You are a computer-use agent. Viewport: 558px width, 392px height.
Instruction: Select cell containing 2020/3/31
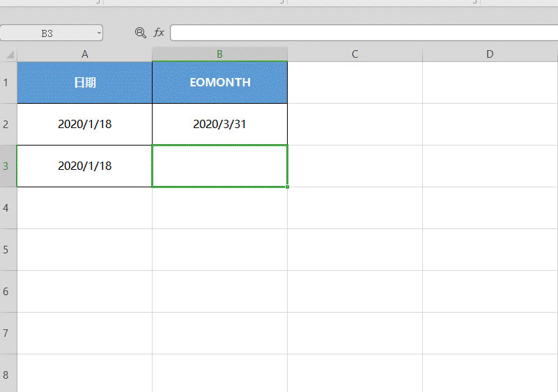pyautogui.click(x=219, y=124)
